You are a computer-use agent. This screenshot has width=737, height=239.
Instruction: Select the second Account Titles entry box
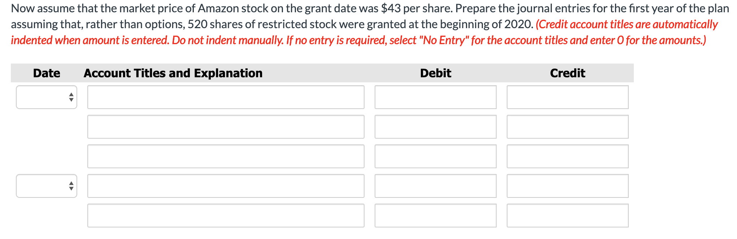225,126
